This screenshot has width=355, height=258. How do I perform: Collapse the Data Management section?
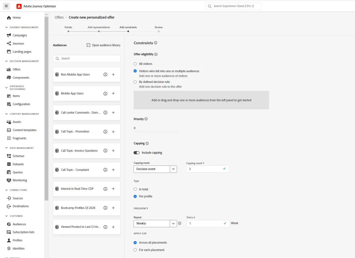click(x=6, y=148)
